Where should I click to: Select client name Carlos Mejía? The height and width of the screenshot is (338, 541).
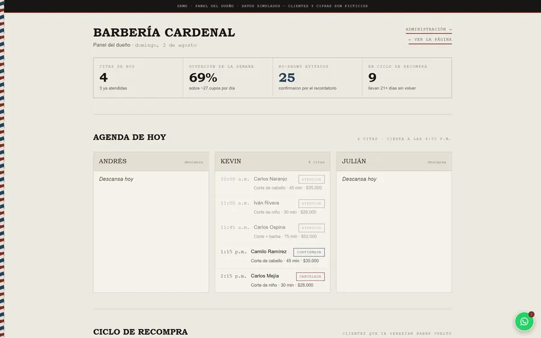click(x=264, y=276)
